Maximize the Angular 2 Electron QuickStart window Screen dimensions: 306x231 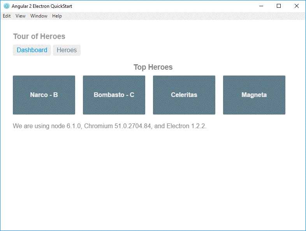pyautogui.click(x=279, y=6)
